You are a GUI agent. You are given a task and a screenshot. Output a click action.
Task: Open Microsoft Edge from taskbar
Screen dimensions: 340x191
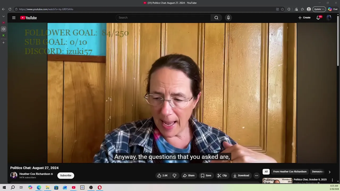[39, 188]
